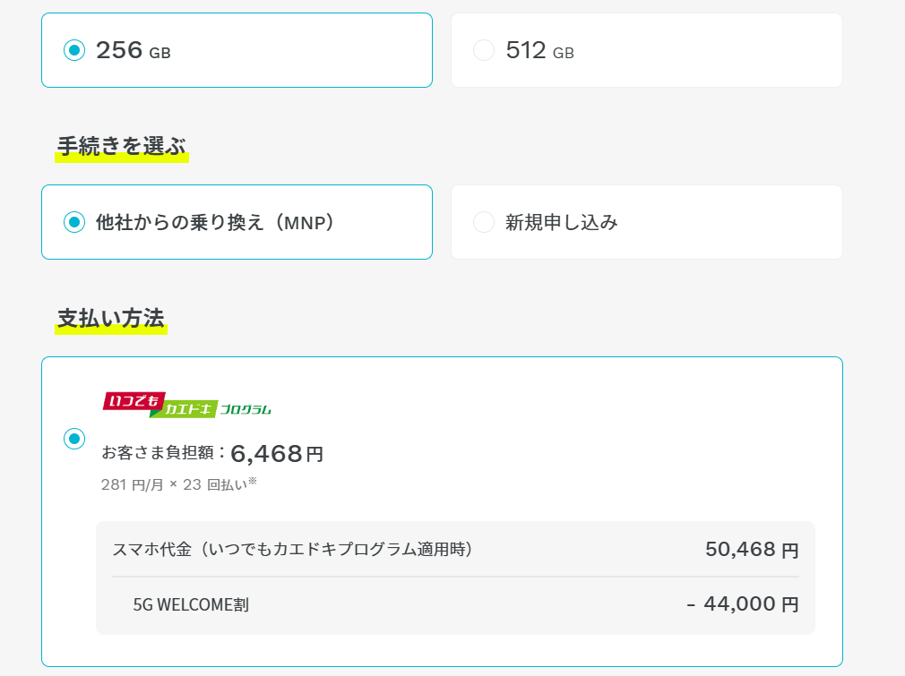
Task: Select the 他社からの乗り換え（MNP） radio button
Action: [74, 222]
